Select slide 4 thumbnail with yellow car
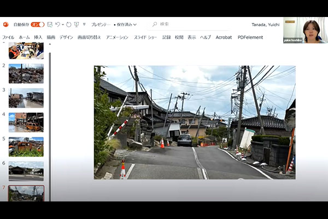Screen dimensions: 328x219 [26, 122]
